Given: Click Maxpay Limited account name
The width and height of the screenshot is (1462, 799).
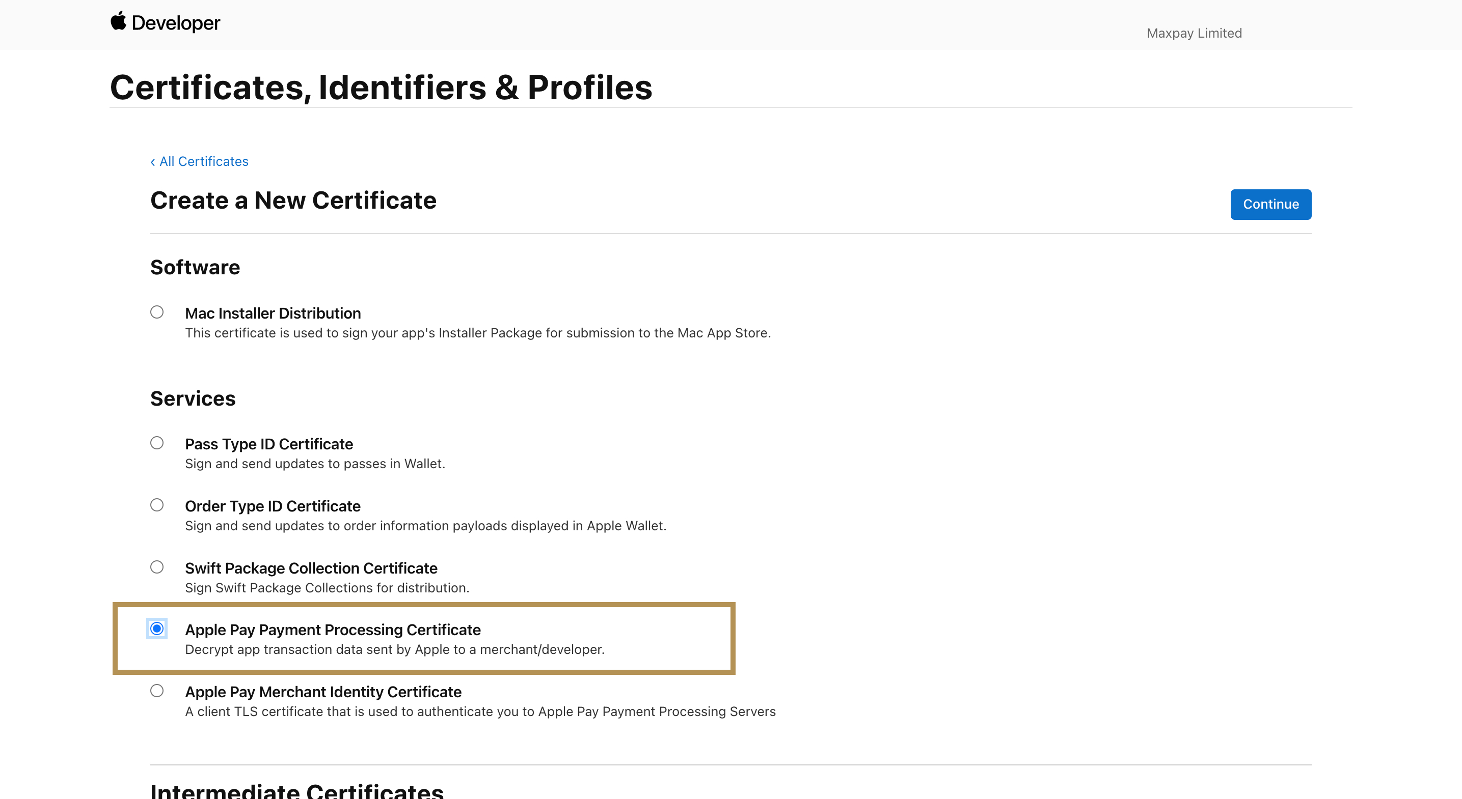Looking at the screenshot, I should pos(1194,33).
